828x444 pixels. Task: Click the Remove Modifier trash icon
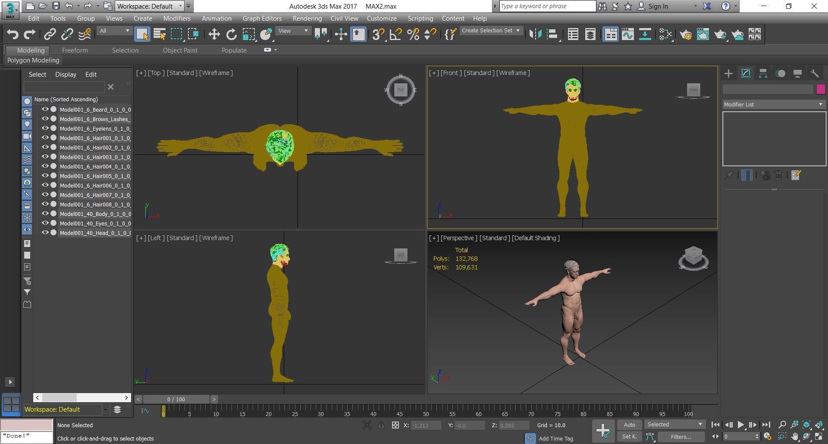(778, 175)
